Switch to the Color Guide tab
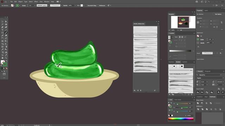 [178, 100]
